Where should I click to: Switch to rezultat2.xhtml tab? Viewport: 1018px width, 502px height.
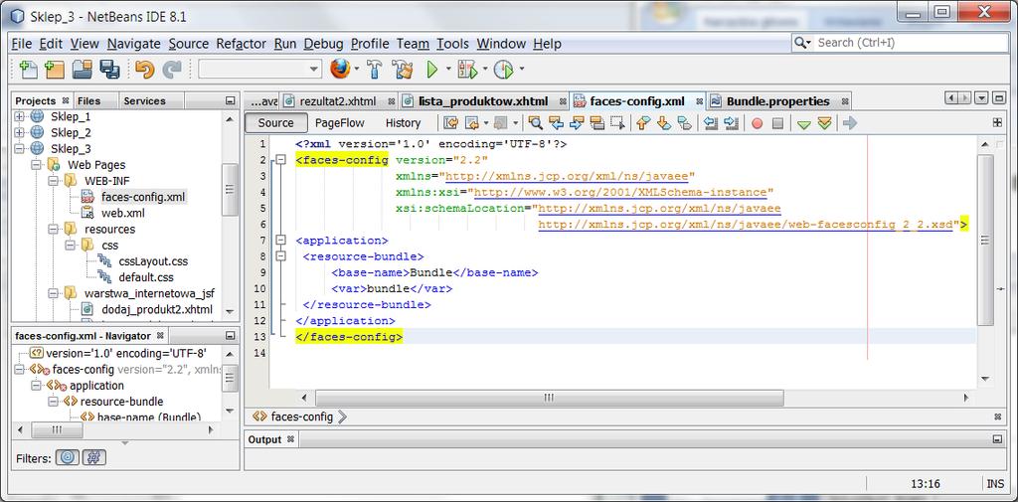click(x=338, y=101)
